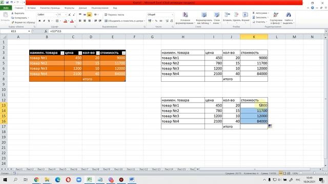Screen dimensions: 328x184
Task: Switch to the Data (Данные) tab
Action: tap(83, 8)
